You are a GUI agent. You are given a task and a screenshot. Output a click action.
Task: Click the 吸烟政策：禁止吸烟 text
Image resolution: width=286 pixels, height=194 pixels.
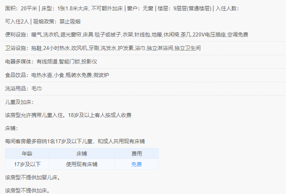(x=57, y=21)
